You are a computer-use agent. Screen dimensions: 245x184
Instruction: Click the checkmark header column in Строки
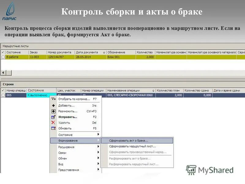3,90
